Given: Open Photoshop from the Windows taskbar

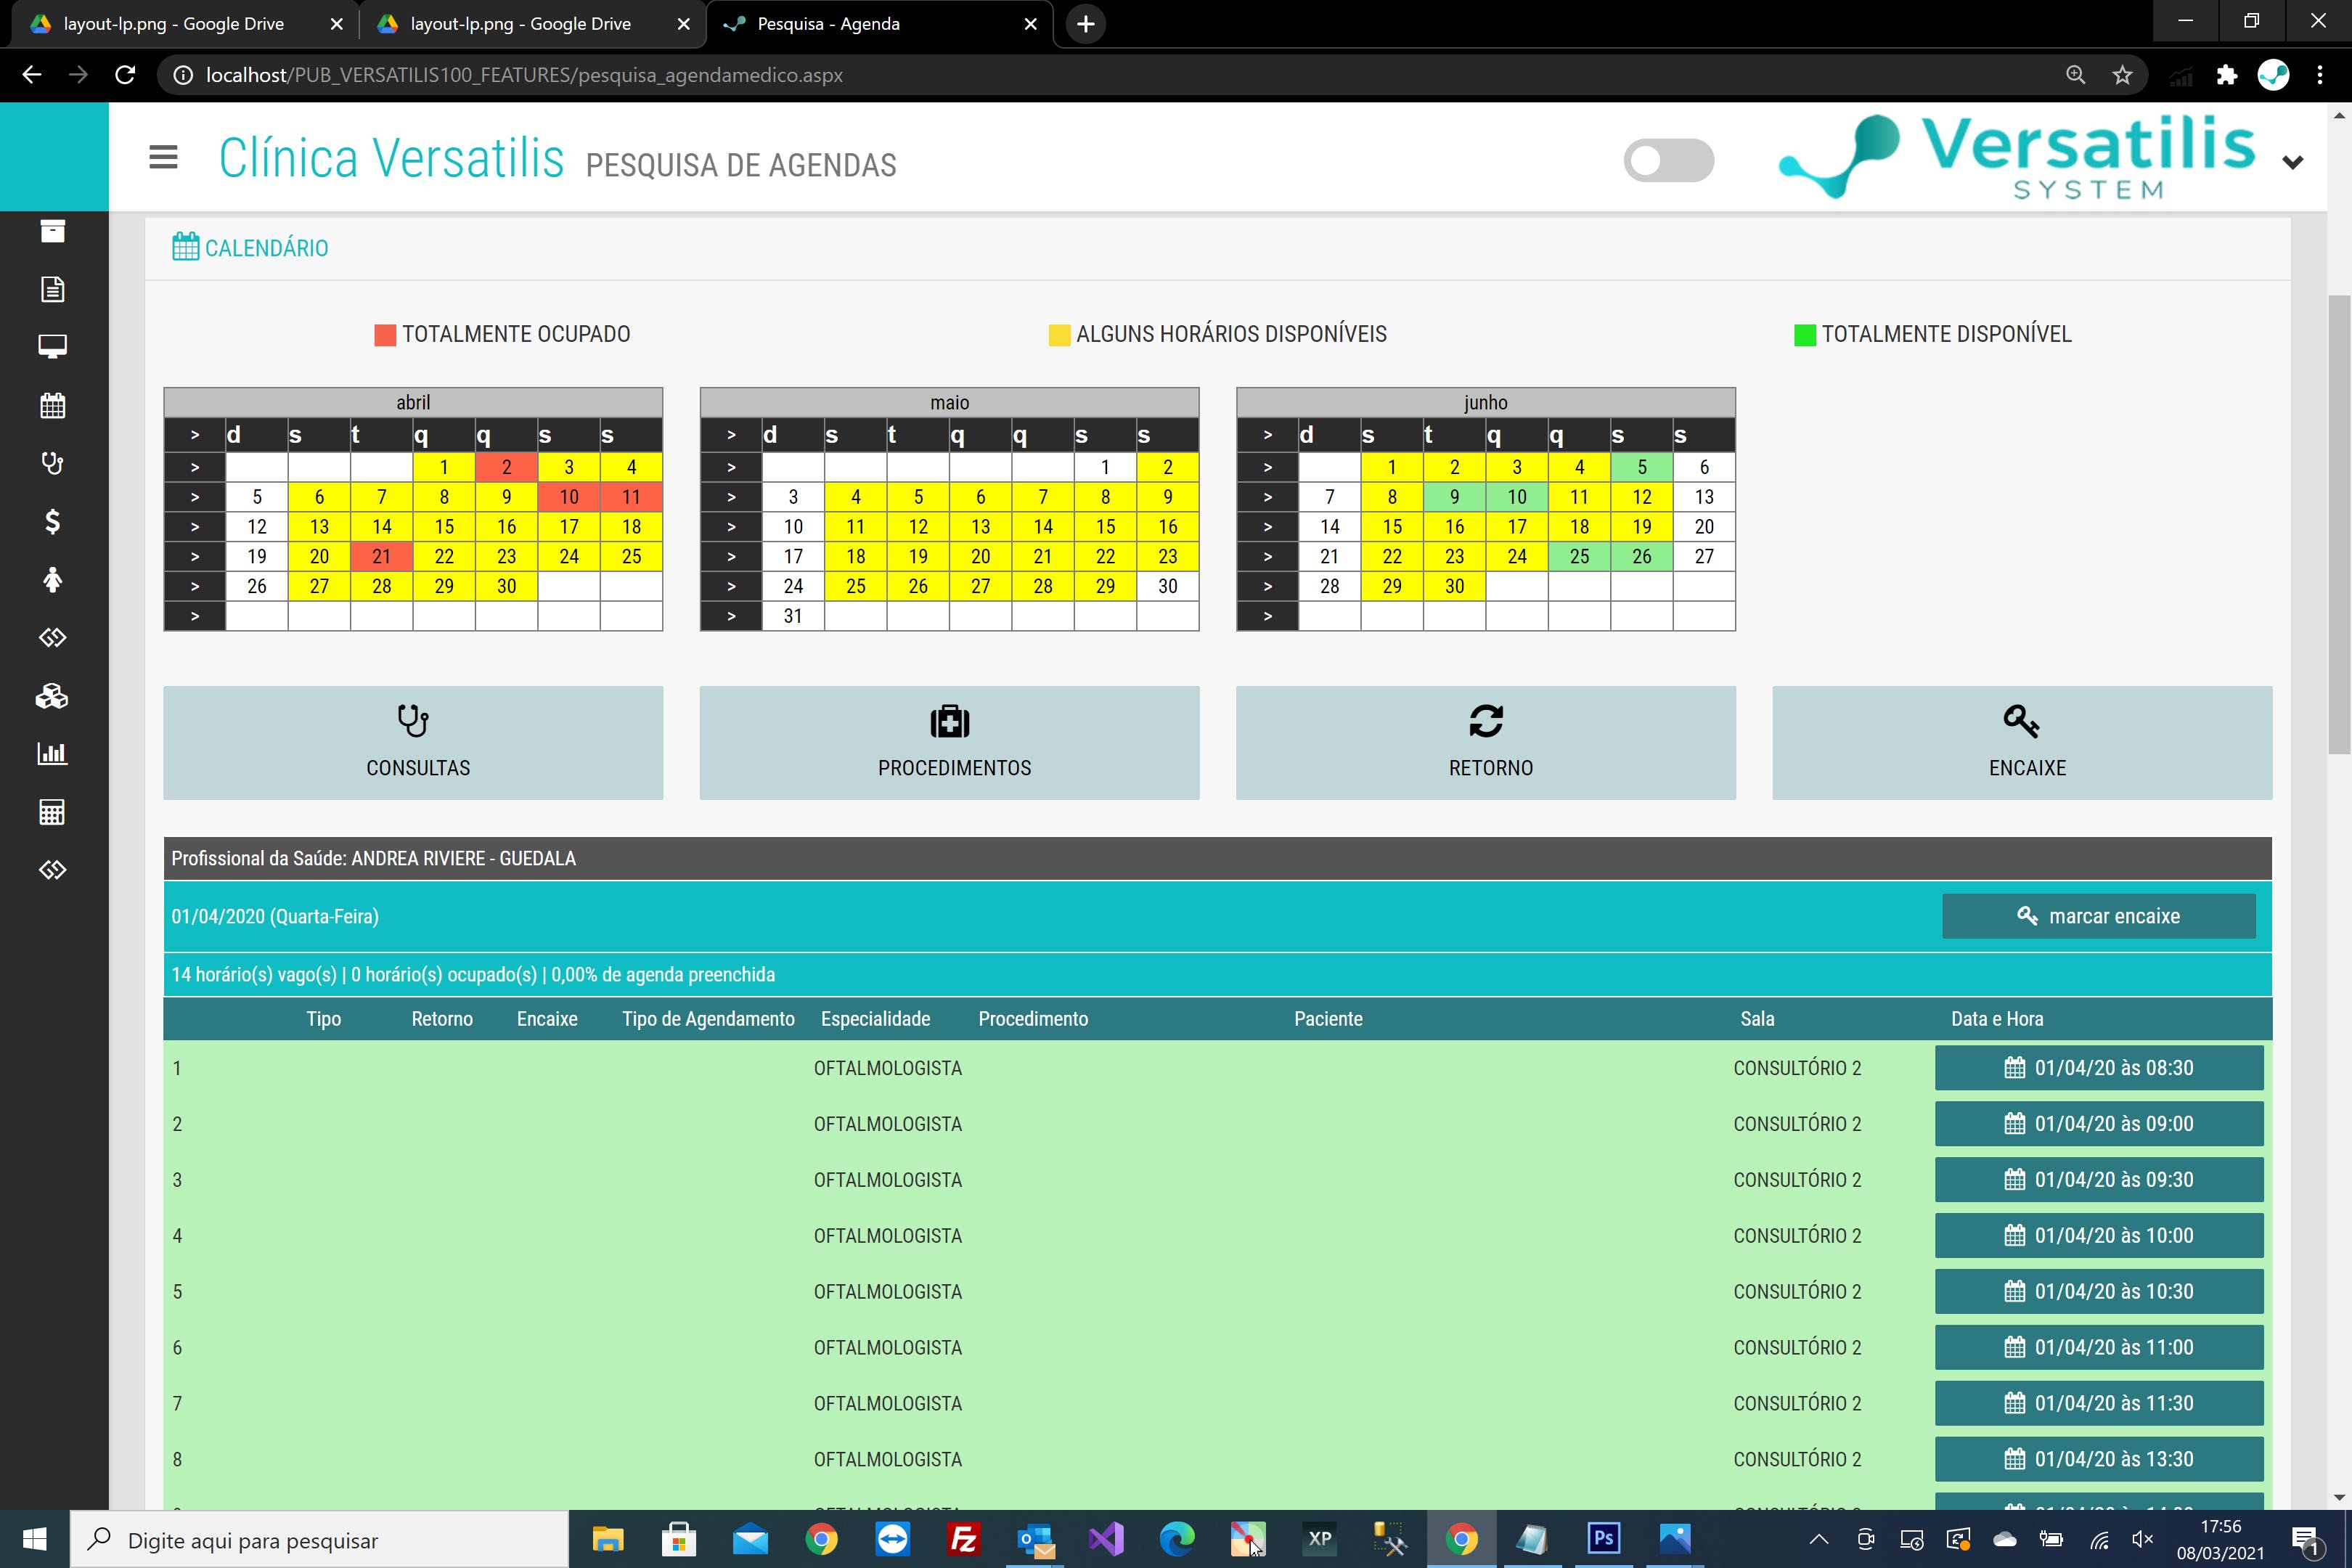Looking at the screenshot, I should click(x=1603, y=1538).
